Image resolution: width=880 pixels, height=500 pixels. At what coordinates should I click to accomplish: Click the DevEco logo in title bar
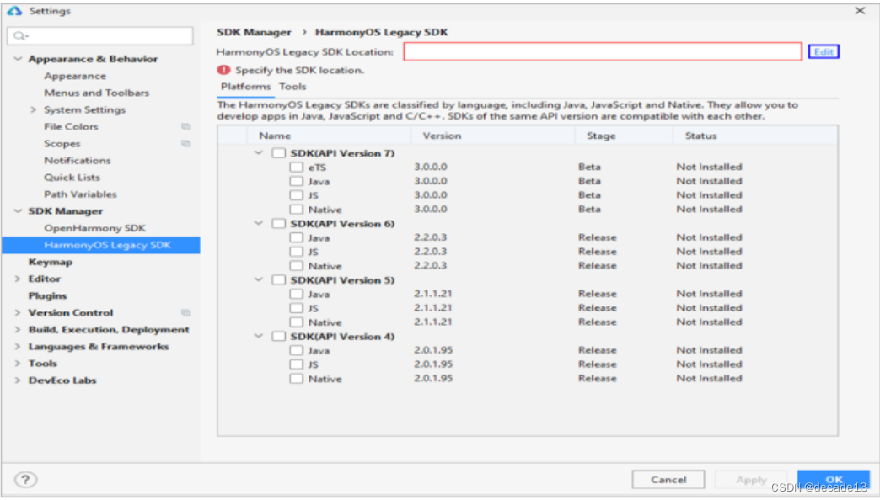pos(14,11)
